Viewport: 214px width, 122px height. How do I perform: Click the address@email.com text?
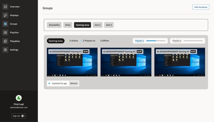19,108
